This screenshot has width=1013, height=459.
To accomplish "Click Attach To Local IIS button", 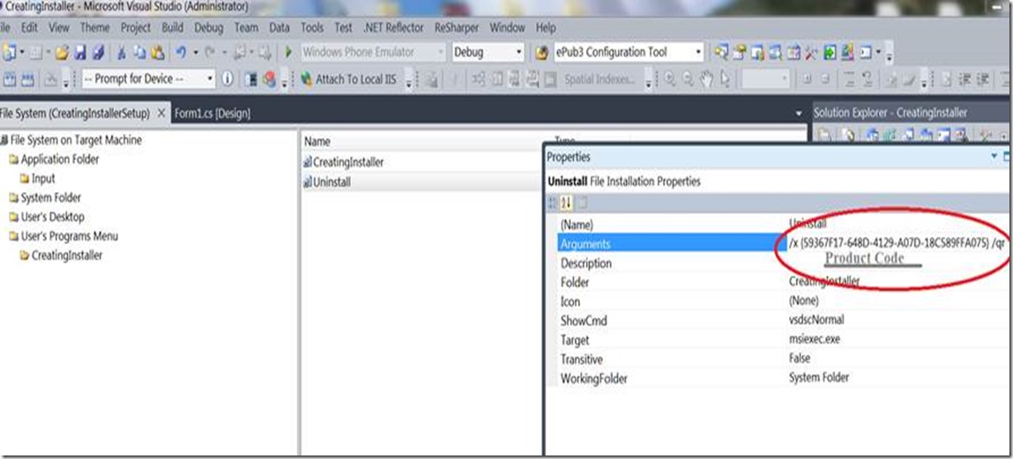I will 351,79.
